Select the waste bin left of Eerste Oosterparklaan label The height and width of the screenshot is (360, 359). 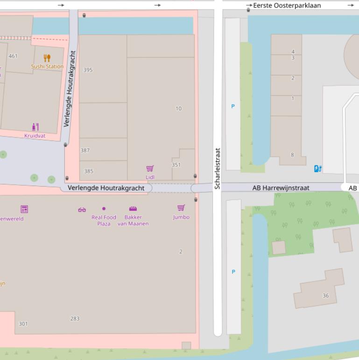[x=248, y=10]
